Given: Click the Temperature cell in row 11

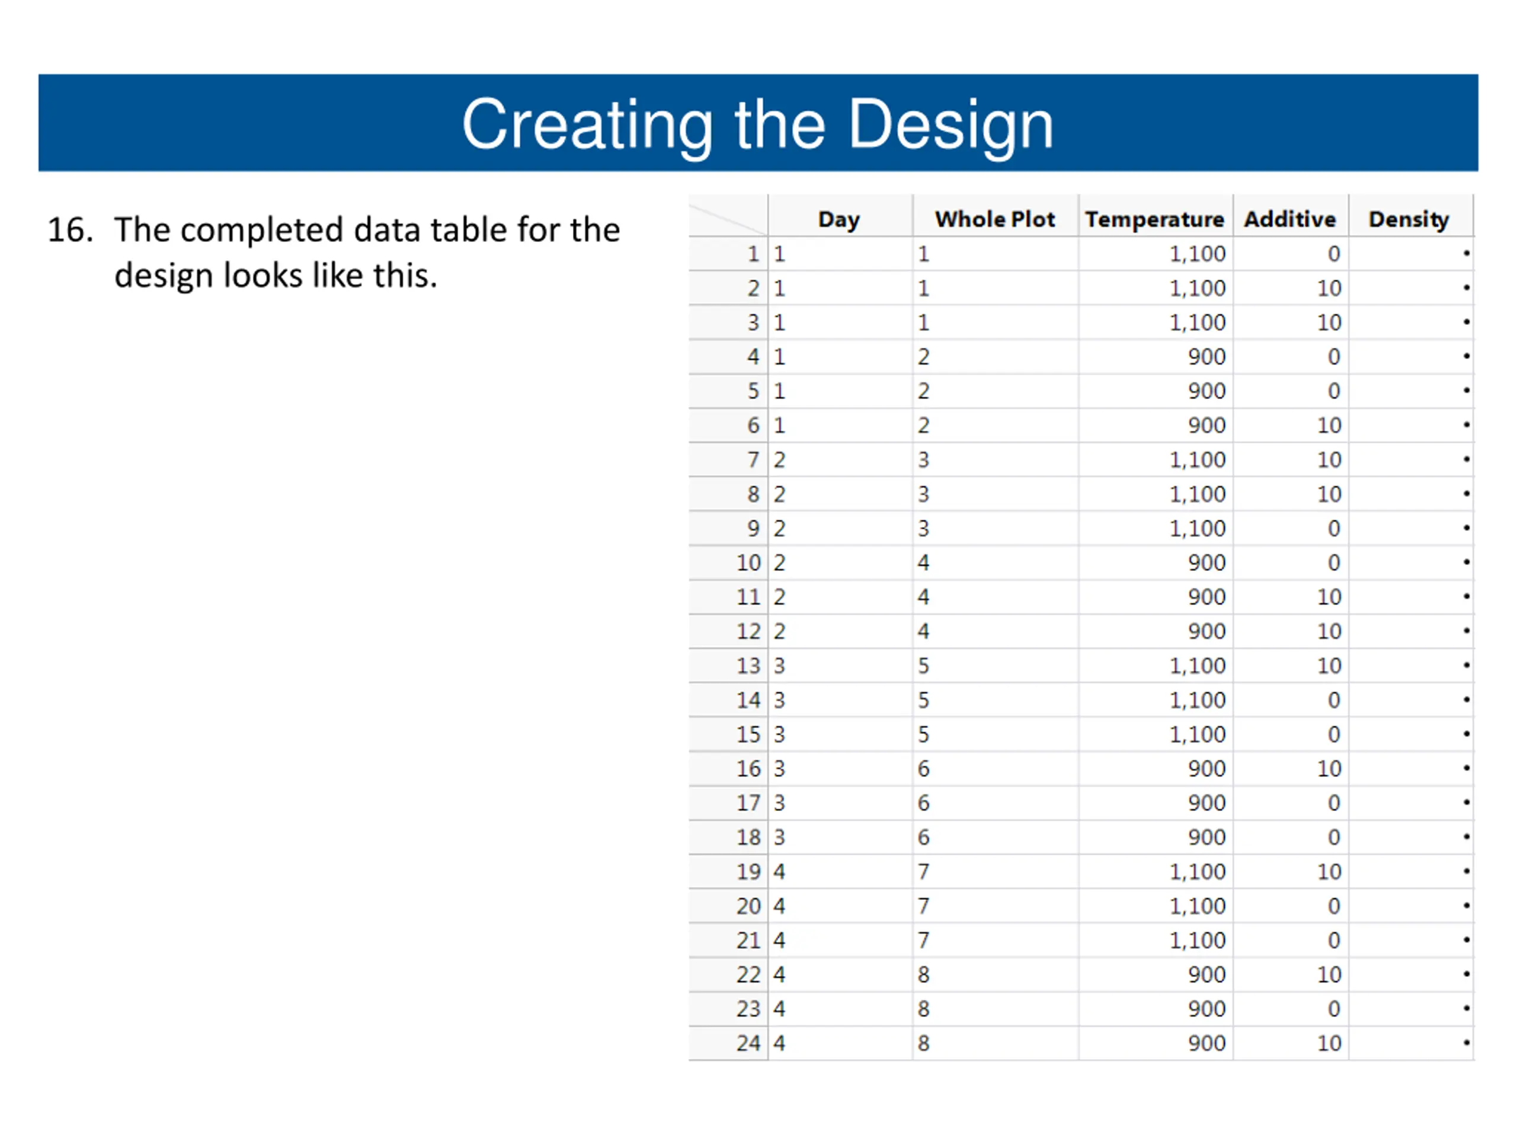Looking at the screenshot, I should [x=1155, y=597].
